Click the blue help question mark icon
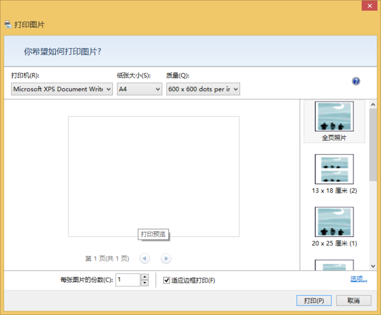Image resolution: width=381 pixels, height=315 pixels. point(356,81)
